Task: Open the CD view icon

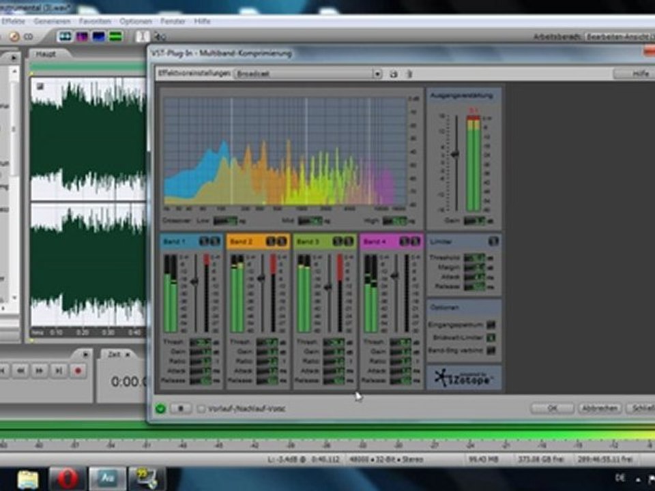Action: click(x=14, y=36)
